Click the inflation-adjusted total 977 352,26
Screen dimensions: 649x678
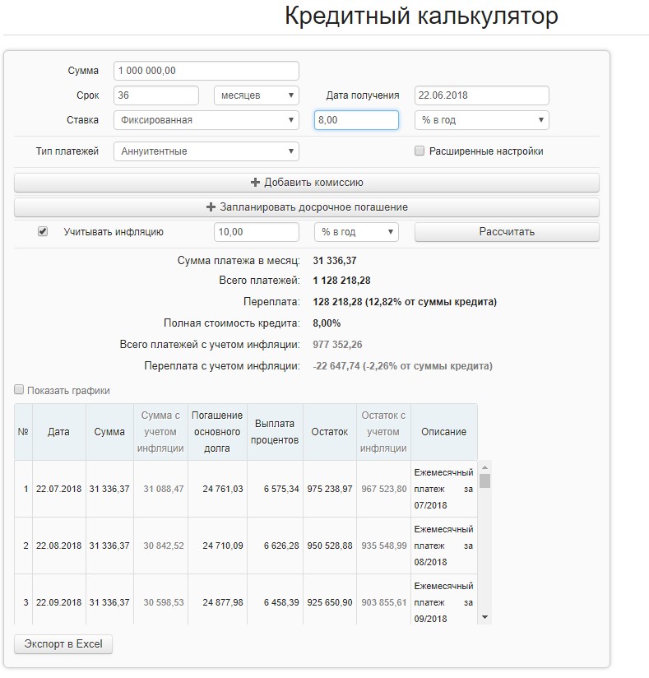coord(337,345)
